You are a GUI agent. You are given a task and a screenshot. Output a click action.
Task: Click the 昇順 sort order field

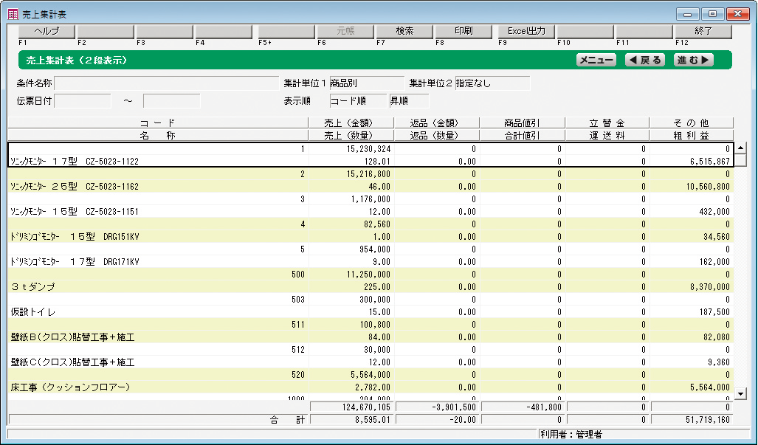(x=409, y=101)
